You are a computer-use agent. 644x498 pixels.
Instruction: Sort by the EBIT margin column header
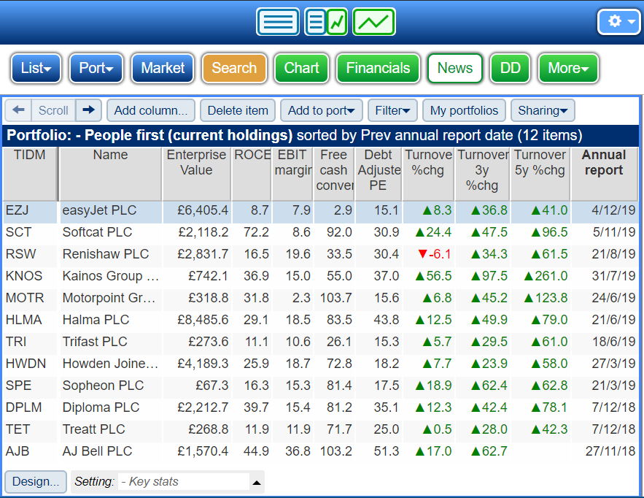click(x=292, y=174)
